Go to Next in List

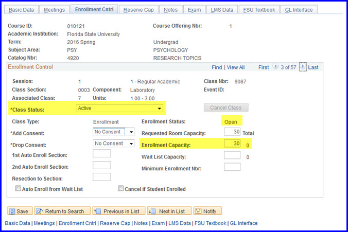pyautogui.click(x=169, y=211)
